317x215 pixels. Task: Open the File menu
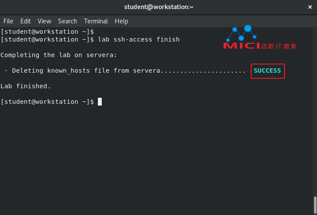click(x=8, y=21)
